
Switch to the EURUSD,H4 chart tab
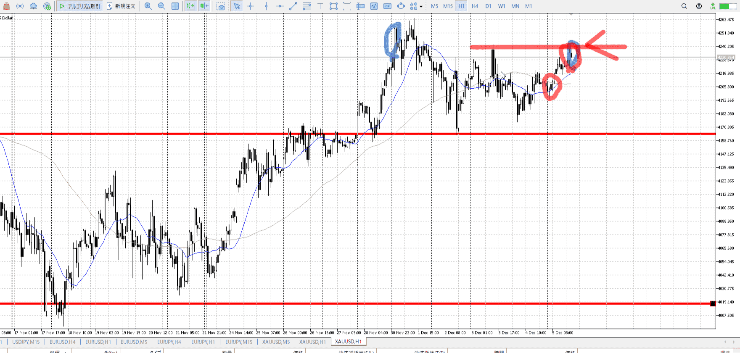click(x=63, y=342)
